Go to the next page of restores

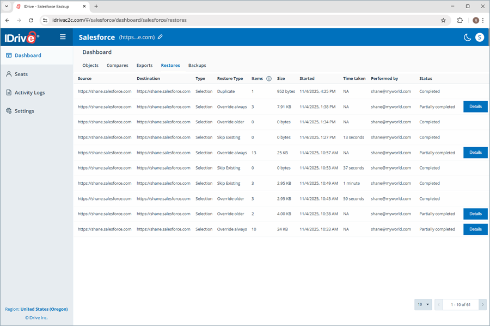click(482, 305)
